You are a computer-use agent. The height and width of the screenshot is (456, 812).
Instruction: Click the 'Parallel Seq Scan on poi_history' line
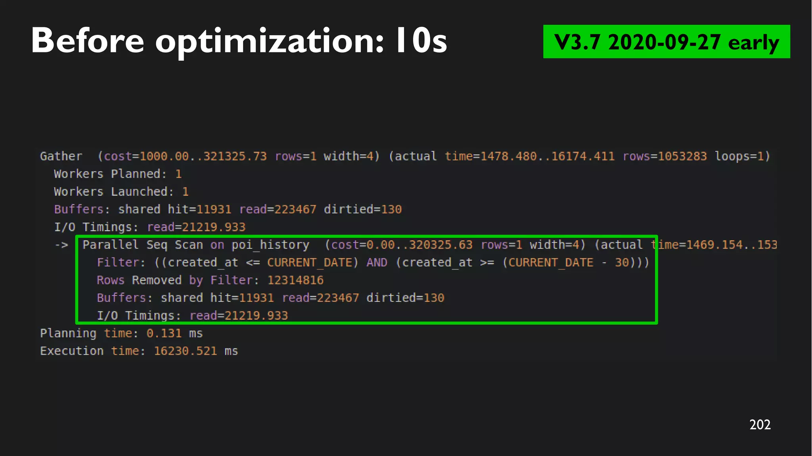point(430,245)
